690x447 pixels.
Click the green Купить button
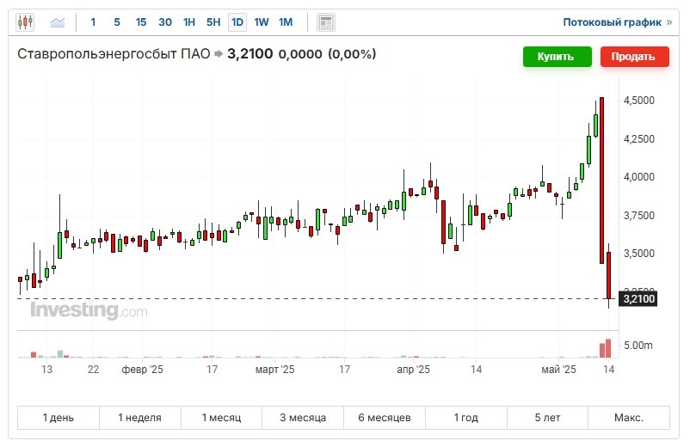point(558,57)
